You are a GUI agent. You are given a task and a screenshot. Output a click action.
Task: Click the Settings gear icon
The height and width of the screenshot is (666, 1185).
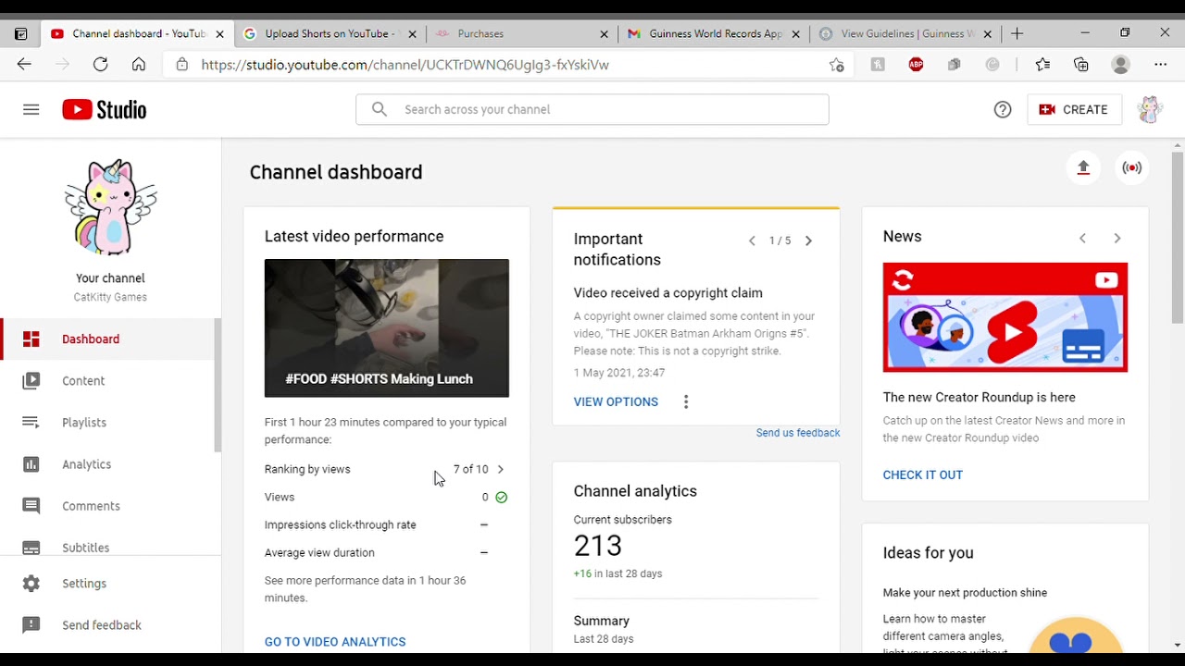pos(31,583)
